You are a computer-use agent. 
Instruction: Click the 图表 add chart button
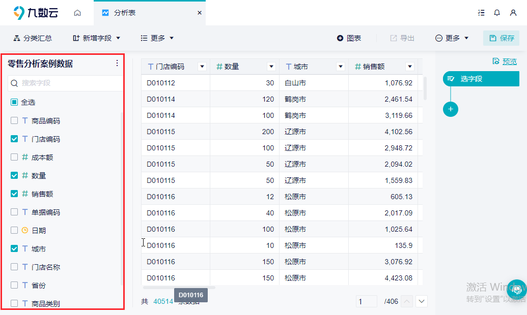(349, 38)
